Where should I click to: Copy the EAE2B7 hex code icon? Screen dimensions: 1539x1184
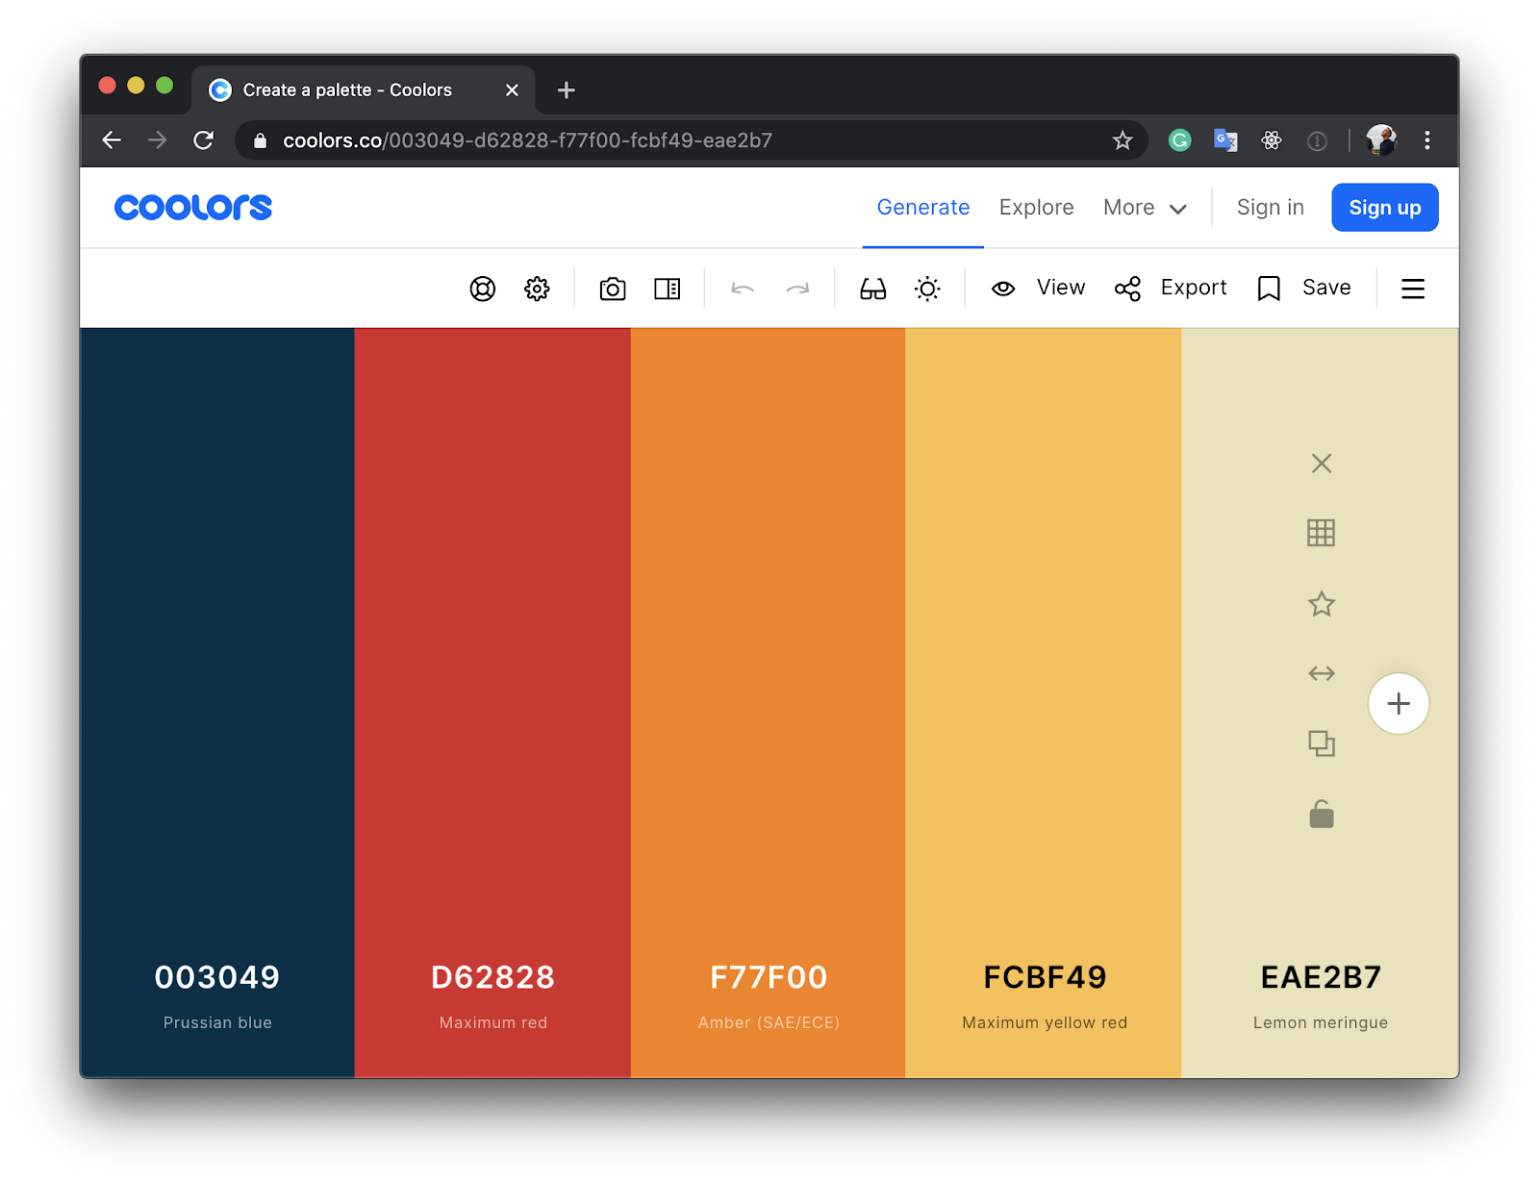[x=1322, y=743]
